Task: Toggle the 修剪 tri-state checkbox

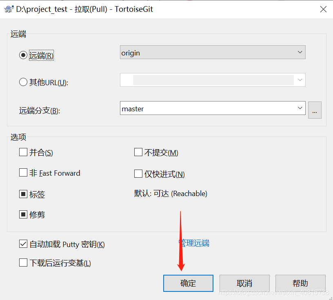Action: [x=23, y=214]
